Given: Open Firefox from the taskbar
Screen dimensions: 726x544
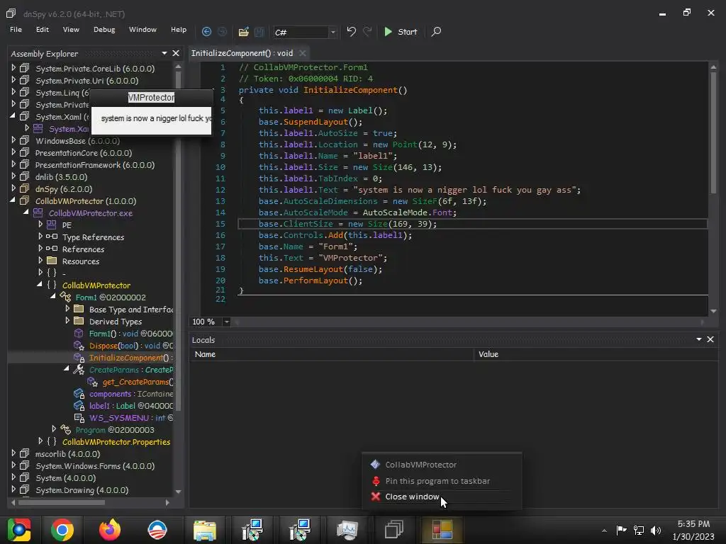Looking at the screenshot, I should tap(110, 530).
